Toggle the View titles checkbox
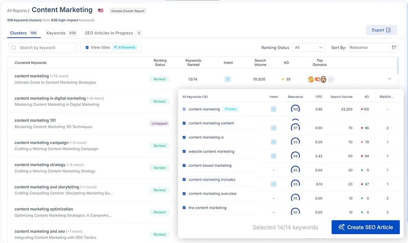The width and height of the screenshot is (408, 243). [x=87, y=47]
